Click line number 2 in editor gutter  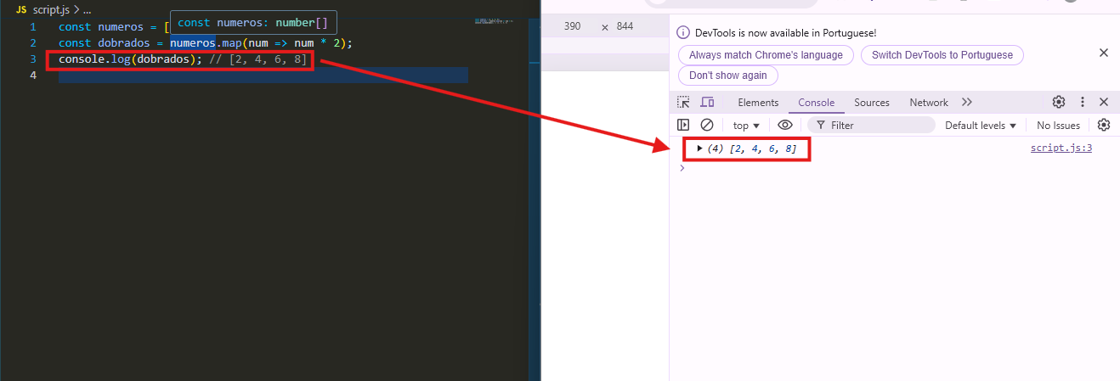click(33, 42)
